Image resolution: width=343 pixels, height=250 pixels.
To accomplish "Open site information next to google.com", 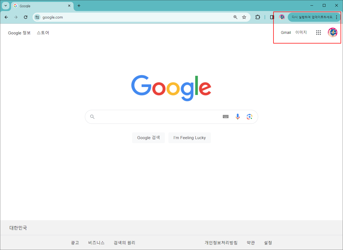I will click(x=37, y=17).
